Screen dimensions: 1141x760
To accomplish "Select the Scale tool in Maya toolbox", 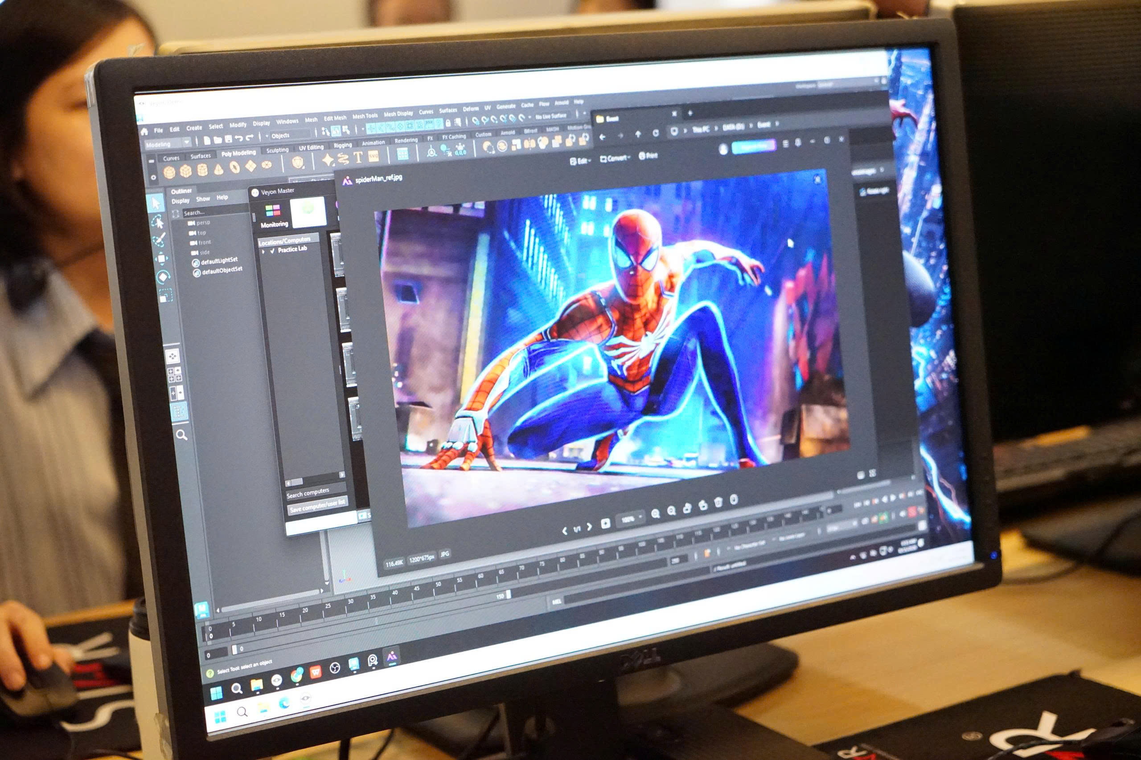I will 165,295.
